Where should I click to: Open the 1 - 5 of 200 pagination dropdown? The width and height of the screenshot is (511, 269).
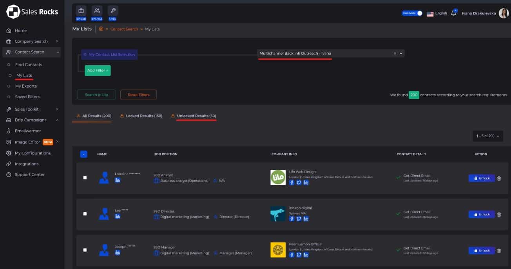coord(488,136)
